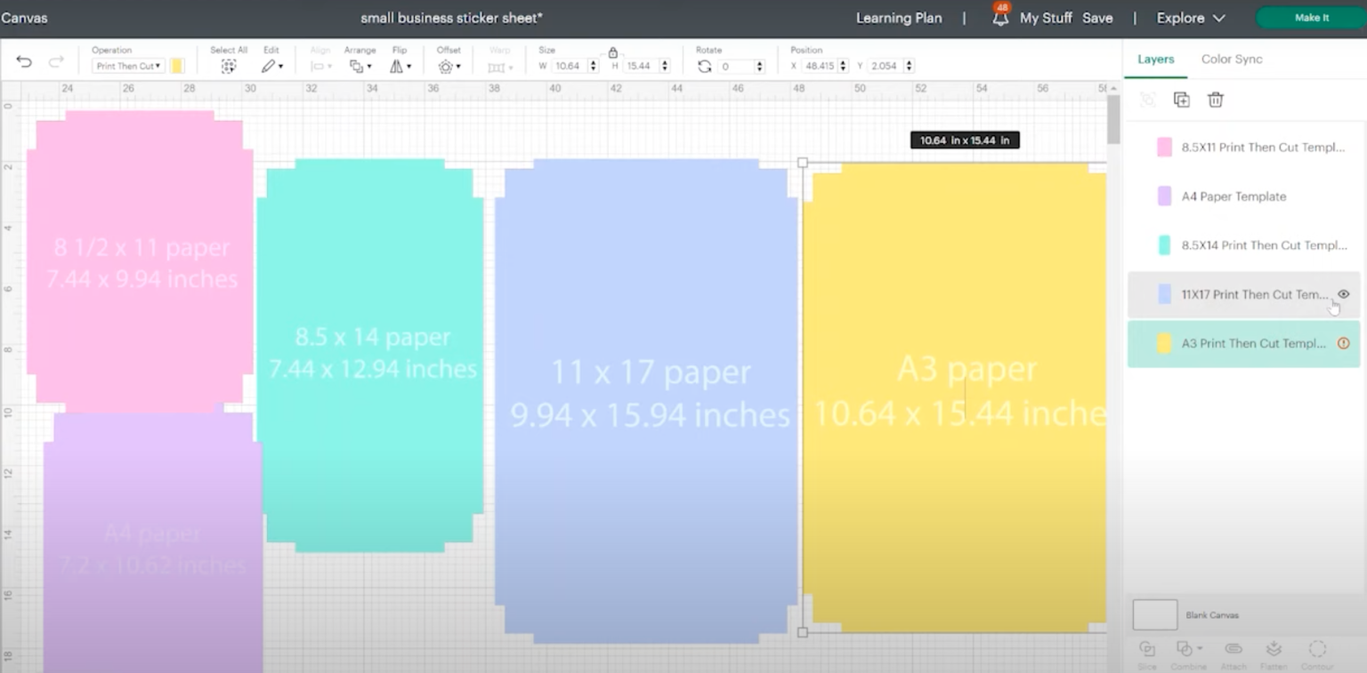Hide the 11X17 Print Then Cut layer

click(1342, 294)
